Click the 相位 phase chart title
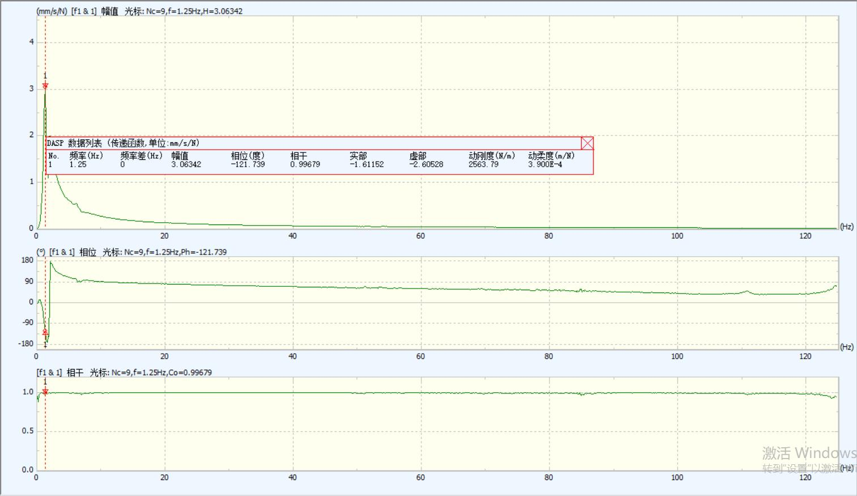The width and height of the screenshot is (857, 496). tap(88, 252)
